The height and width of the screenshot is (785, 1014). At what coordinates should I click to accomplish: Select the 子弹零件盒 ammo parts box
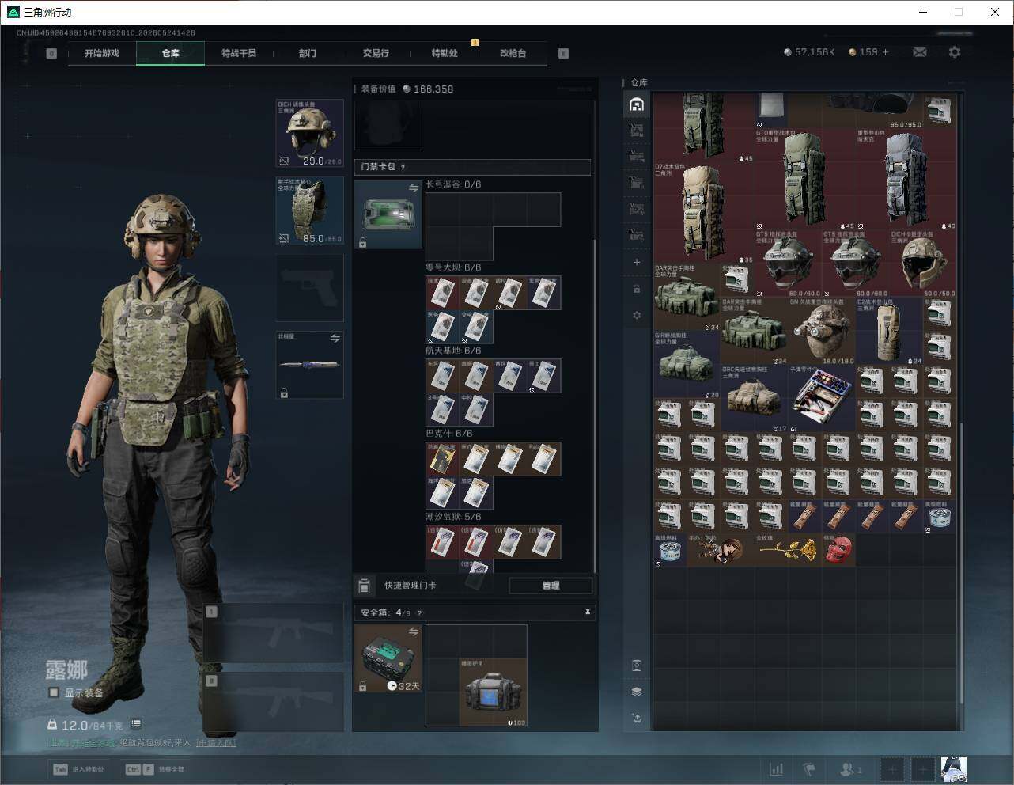[823, 398]
